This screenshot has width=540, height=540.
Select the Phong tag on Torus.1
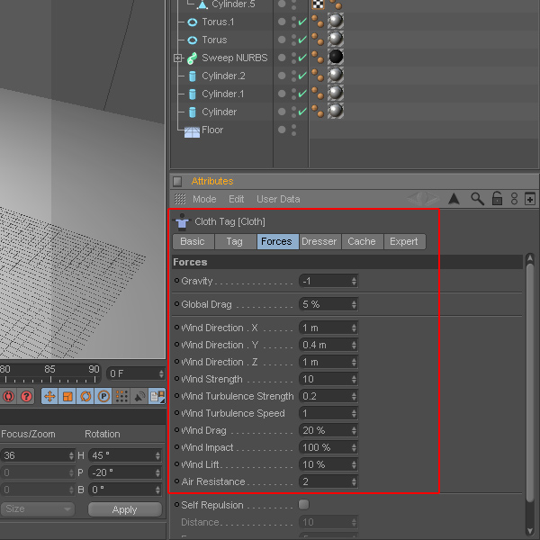[x=317, y=22]
